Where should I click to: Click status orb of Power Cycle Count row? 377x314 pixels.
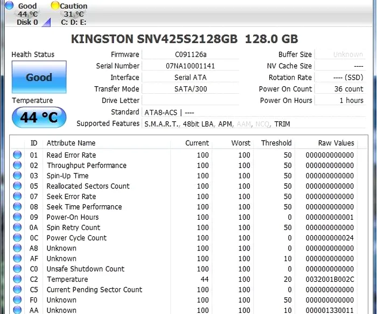pos(17,238)
